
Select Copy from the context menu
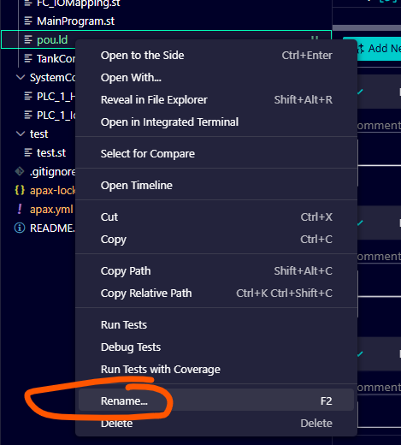216,240
